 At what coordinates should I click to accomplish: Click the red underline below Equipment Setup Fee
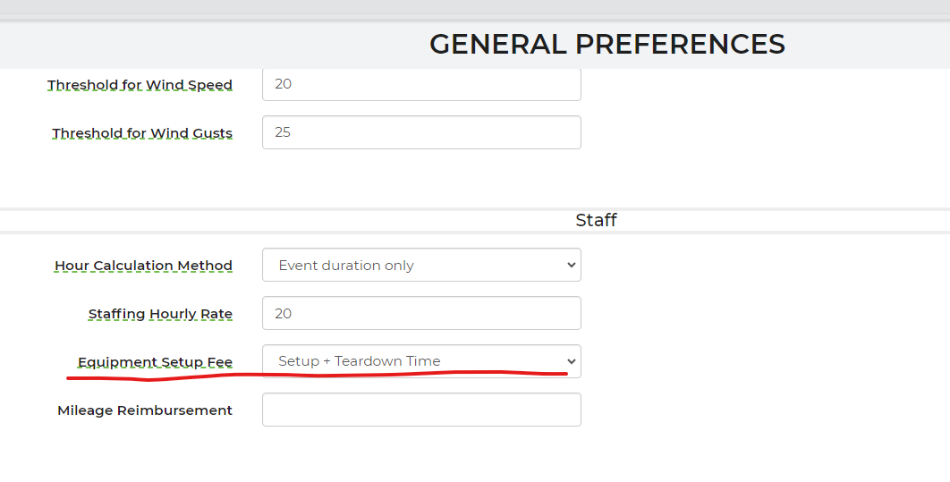(x=313, y=376)
